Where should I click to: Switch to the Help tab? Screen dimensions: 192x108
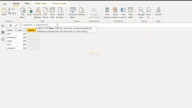[27, 4]
